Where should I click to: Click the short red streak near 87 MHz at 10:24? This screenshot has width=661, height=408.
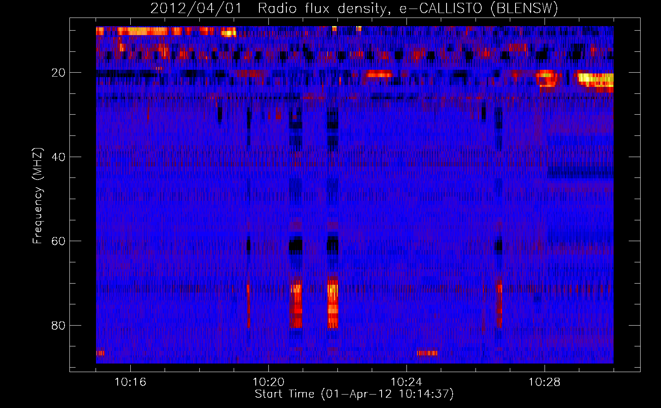click(427, 353)
